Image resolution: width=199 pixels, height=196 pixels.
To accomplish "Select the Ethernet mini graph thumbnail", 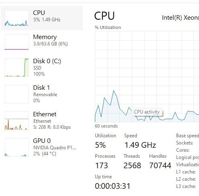I will (17, 121).
